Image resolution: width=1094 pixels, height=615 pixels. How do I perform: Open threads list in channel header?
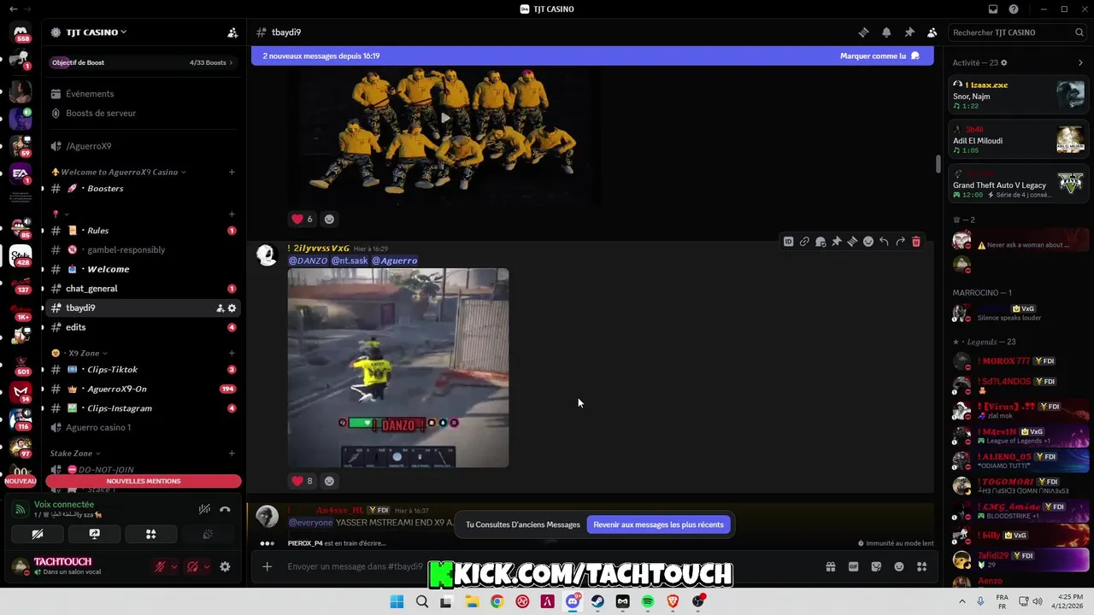click(x=863, y=32)
